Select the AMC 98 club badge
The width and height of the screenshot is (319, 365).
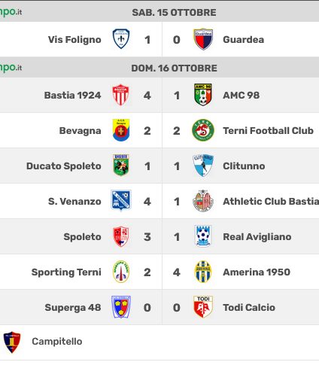[x=203, y=95]
